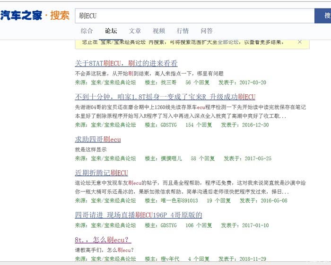
Task: Open post 关于8TAT刷ECU，刷过的进来看看
Action: pos(126,63)
